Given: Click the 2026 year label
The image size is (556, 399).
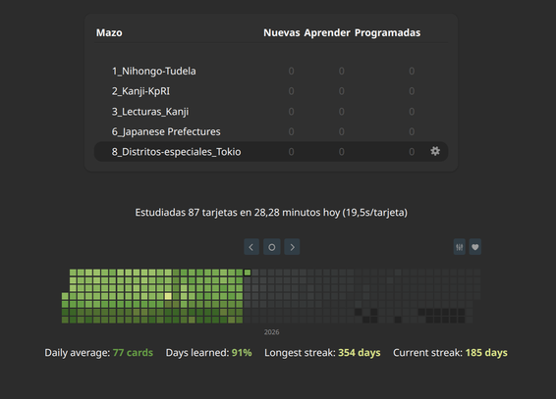Looking at the screenshot, I should (272, 332).
